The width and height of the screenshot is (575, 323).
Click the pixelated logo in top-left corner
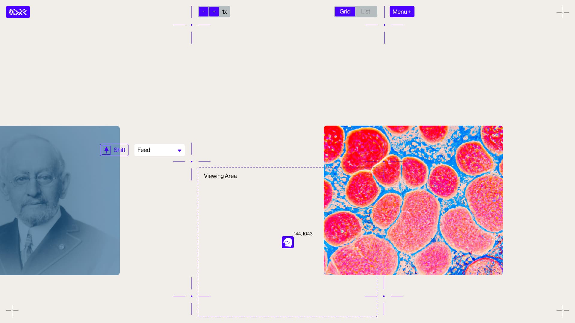18,12
